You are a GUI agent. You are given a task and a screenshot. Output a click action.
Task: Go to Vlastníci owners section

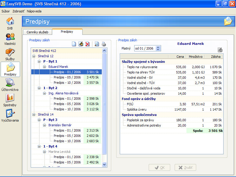click(10, 39)
